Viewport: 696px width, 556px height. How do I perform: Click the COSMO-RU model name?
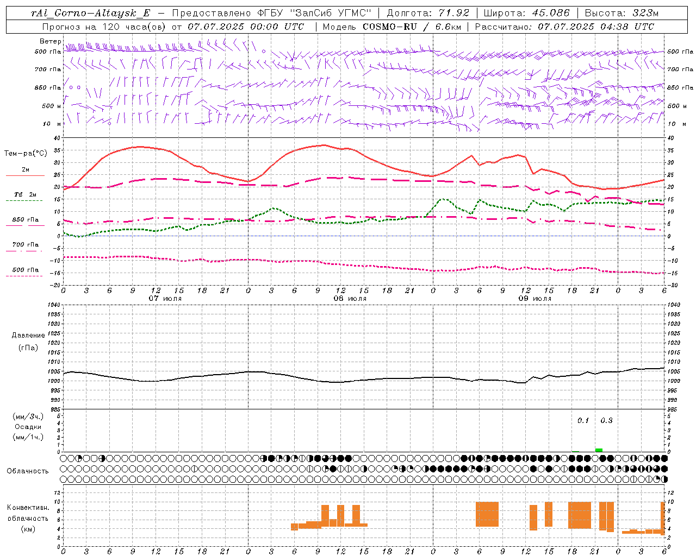(390, 27)
